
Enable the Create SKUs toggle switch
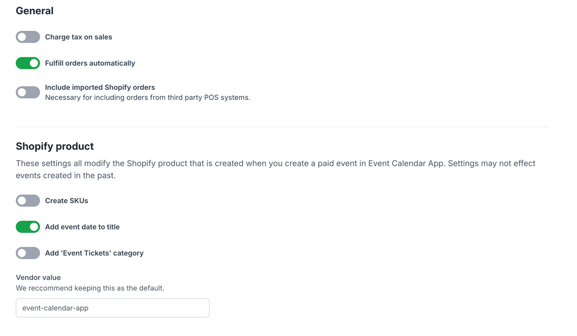pyautogui.click(x=28, y=201)
